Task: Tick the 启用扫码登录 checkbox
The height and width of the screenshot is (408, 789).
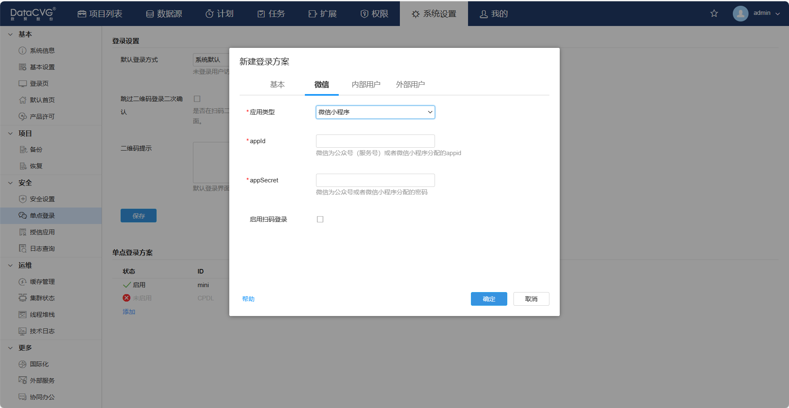Action: coord(320,219)
